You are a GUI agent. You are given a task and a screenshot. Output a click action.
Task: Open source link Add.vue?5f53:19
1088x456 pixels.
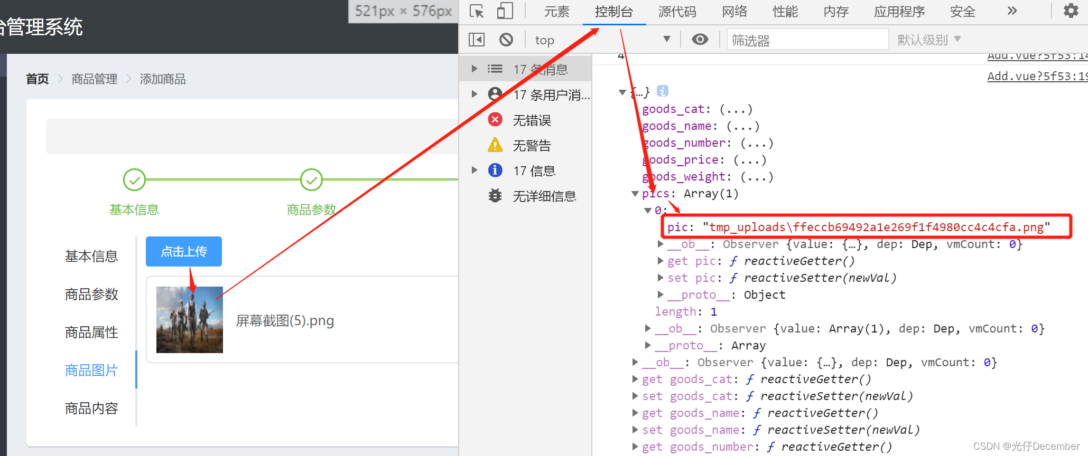1037,77
